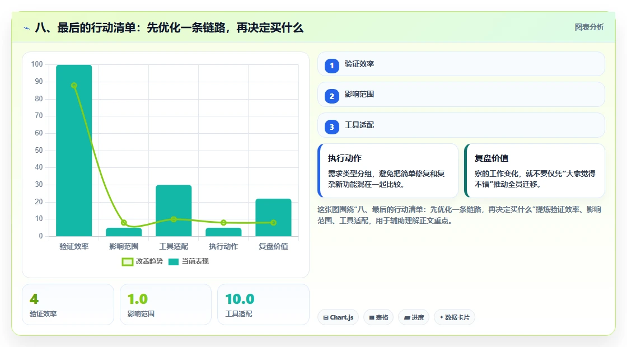Click the stat card showing 4 验证效率

68,304
